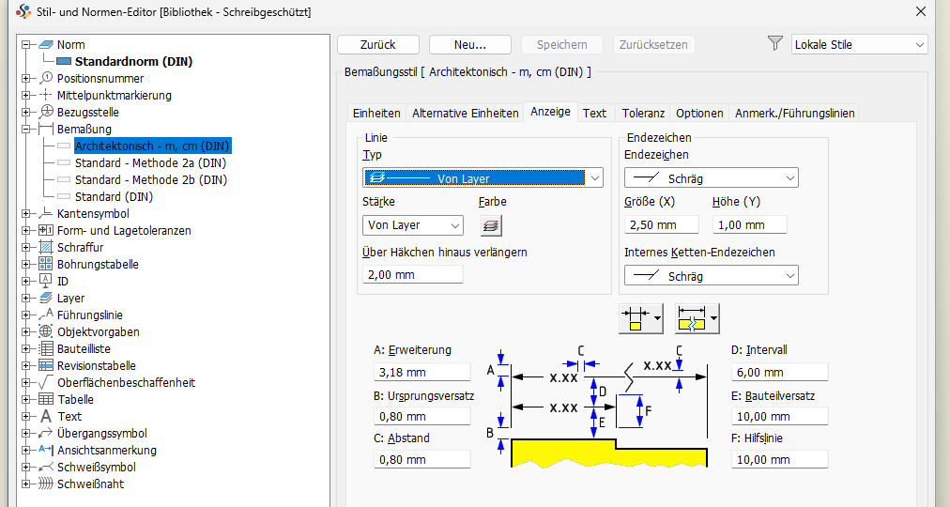Click the Zurücksetzen button
The height and width of the screenshot is (507, 950).
click(653, 45)
